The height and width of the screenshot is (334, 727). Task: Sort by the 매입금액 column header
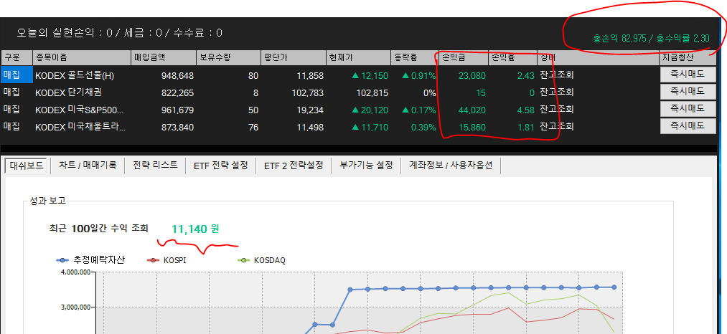point(164,58)
